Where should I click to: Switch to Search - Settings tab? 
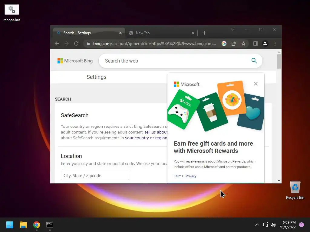89,33
